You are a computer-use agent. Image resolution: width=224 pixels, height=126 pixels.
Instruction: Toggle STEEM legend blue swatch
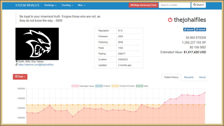coord(99,86)
